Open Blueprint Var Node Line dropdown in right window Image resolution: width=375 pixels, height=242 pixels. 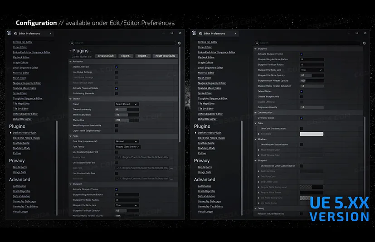pyautogui.click(x=312, y=70)
